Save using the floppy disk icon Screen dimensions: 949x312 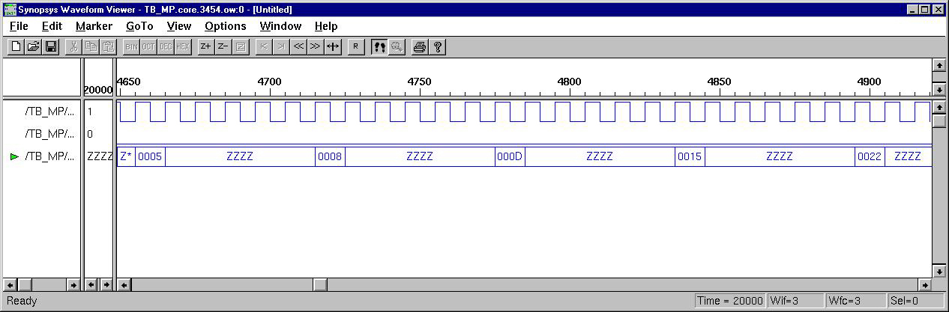click(51, 46)
